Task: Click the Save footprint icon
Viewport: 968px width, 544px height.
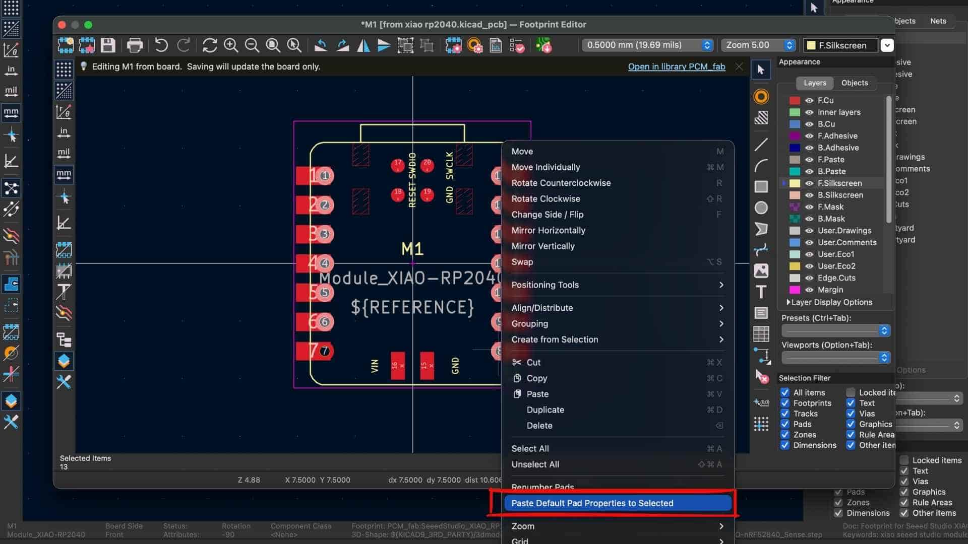Action: pos(108,45)
